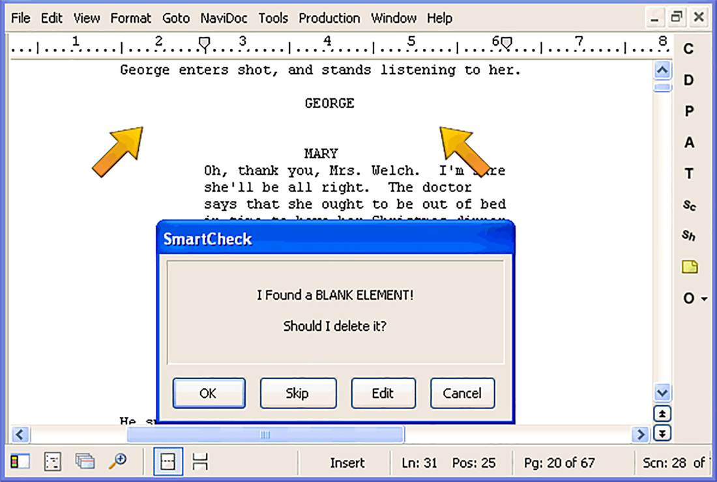This screenshot has height=482, width=717.
Task: Open the scene cards browser icon
Action: click(85, 461)
